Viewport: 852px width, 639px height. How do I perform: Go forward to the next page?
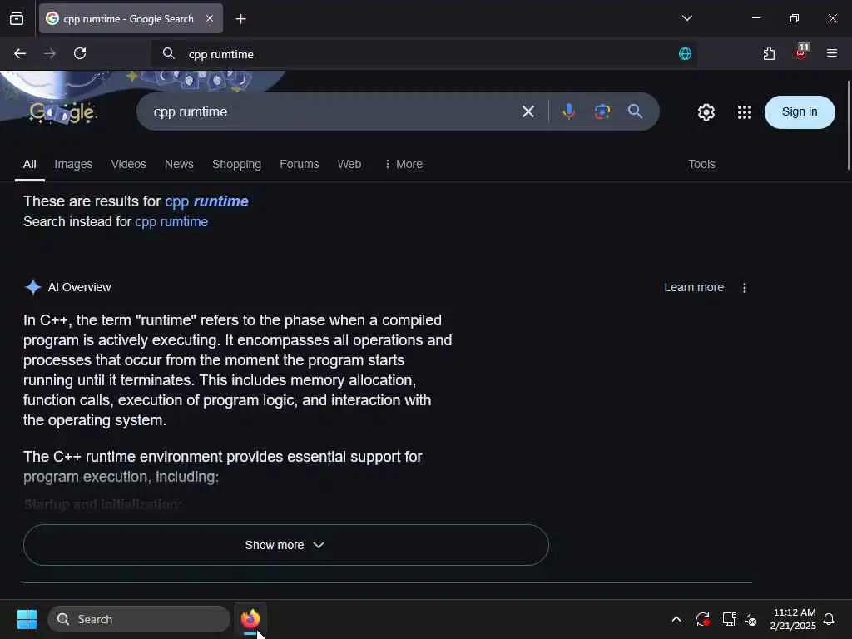coord(50,53)
